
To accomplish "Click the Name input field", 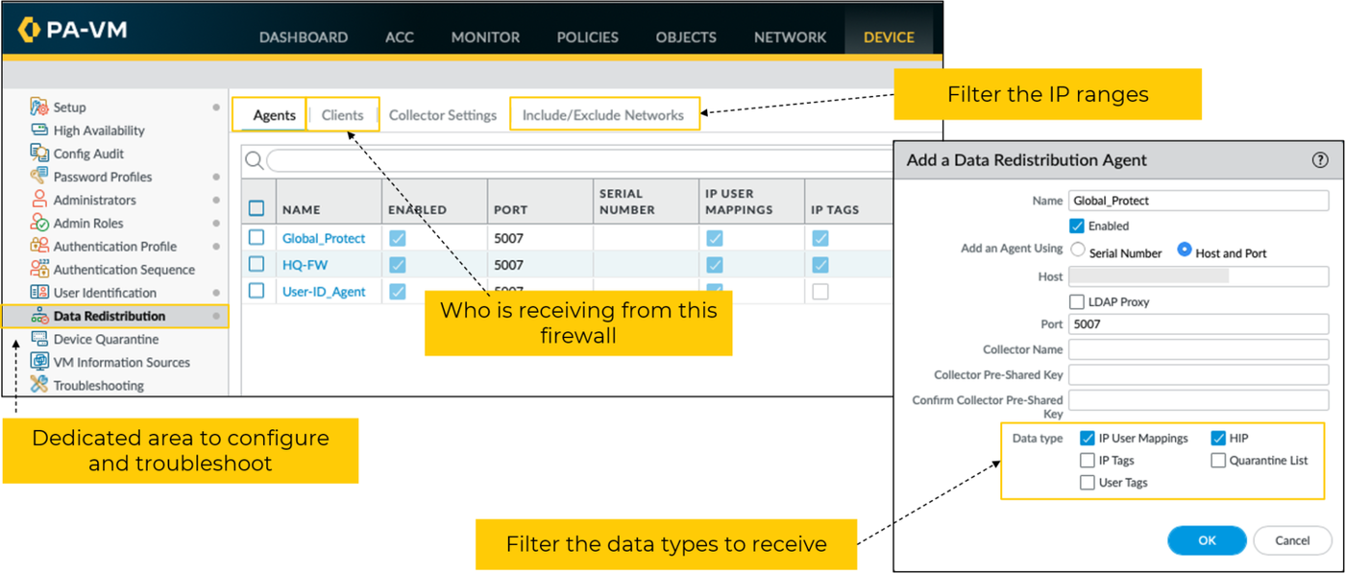I will pos(1198,201).
